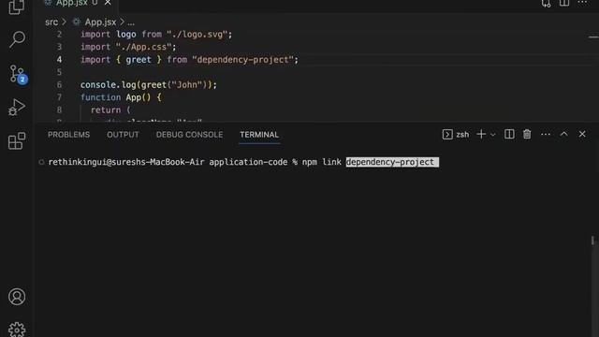
Task: Click the src breadcrumb folder
Action: click(51, 22)
